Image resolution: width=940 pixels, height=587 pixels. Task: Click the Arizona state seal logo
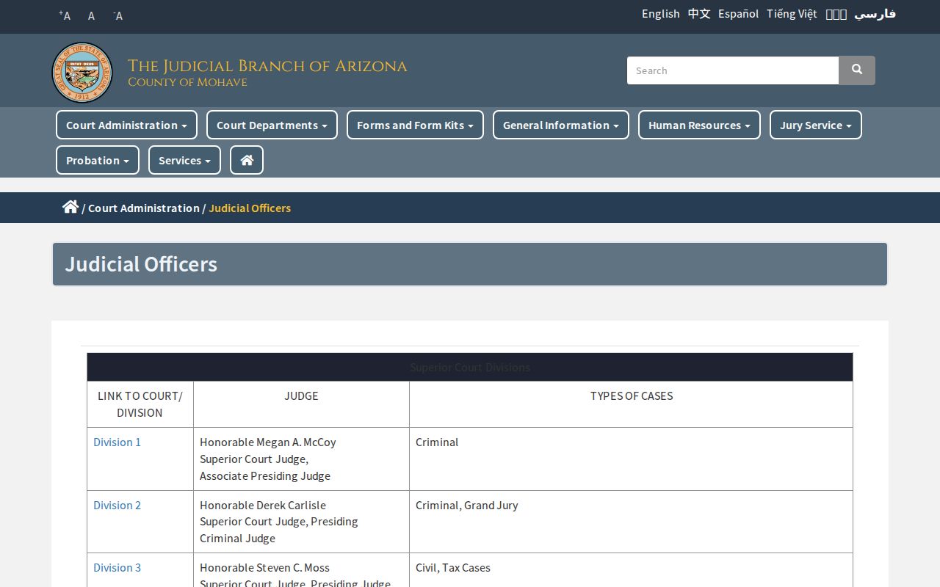pos(82,72)
